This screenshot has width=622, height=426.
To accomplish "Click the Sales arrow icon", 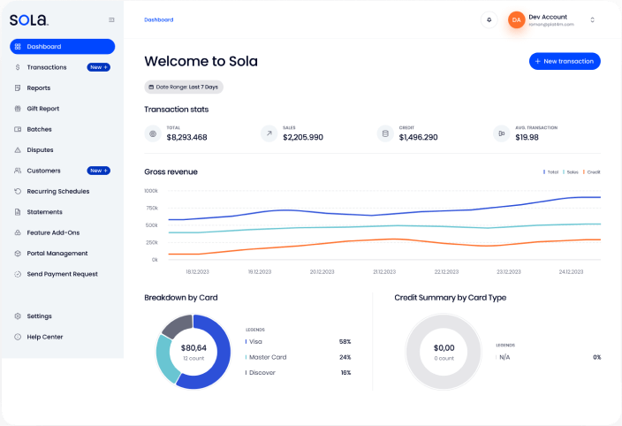I will click(x=269, y=133).
